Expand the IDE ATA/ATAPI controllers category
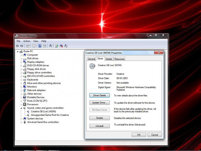Viewport: 201px width, 151px height. 21,76
